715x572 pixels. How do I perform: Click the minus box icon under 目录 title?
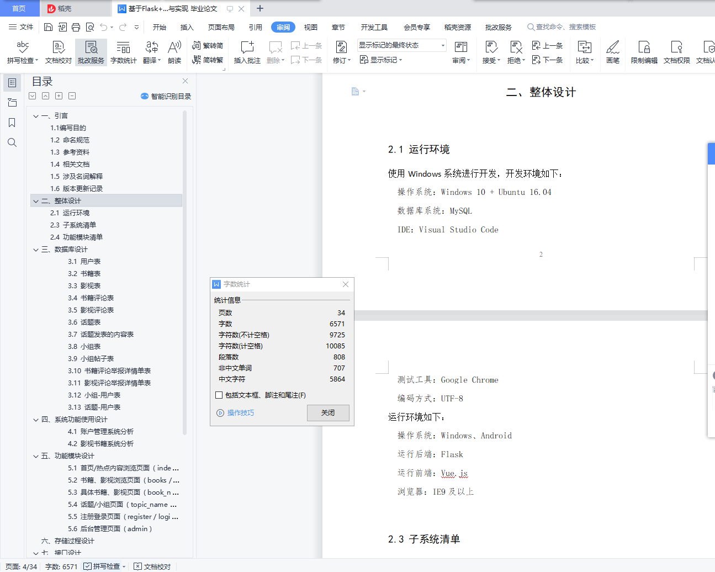point(72,96)
